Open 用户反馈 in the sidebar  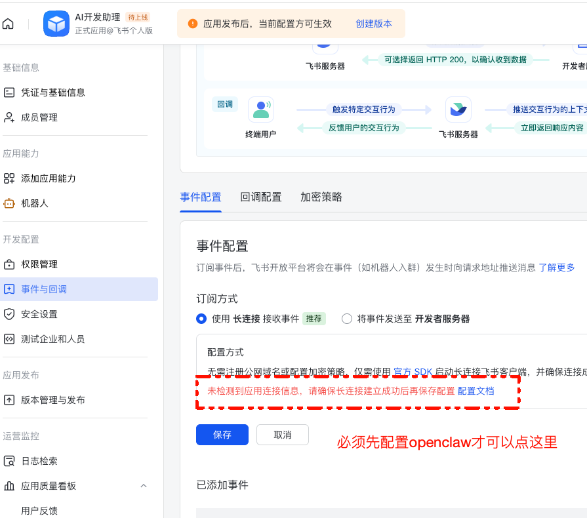point(39,511)
